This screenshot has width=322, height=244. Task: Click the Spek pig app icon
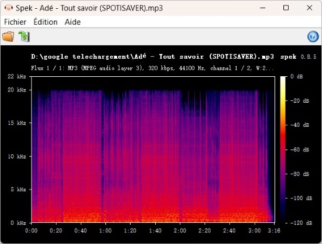pos(9,8)
